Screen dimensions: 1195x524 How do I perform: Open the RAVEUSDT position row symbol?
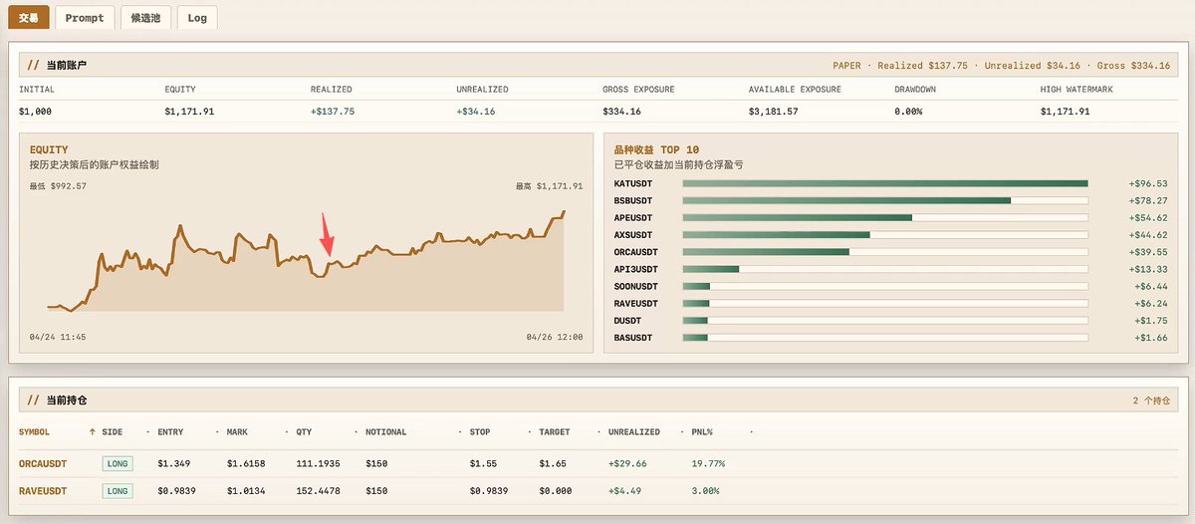pyautogui.click(x=45, y=491)
